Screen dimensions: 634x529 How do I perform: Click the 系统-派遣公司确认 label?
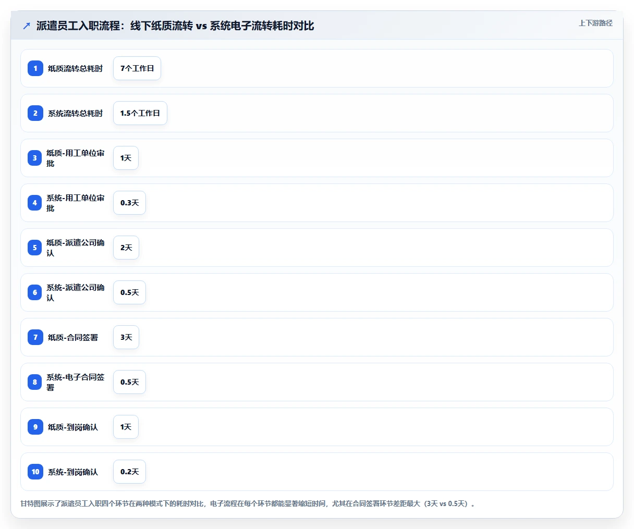[76, 292]
